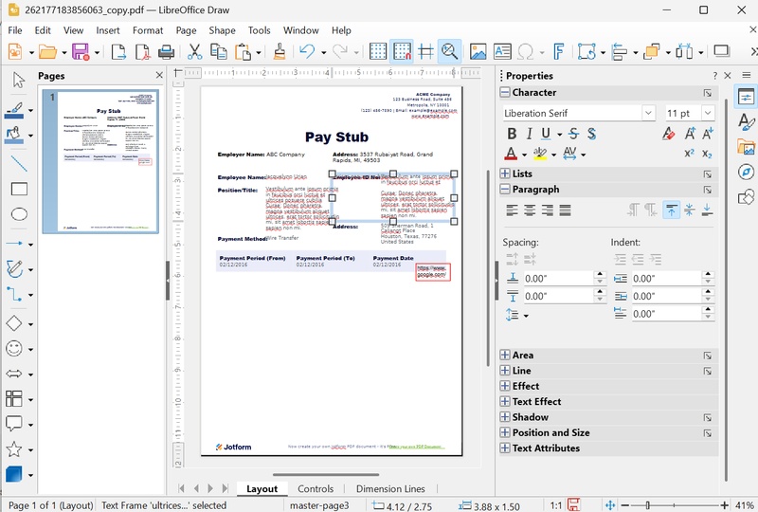Screen dimensions: 758x512
Task: Undo the last action
Action: click(x=306, y=51)
